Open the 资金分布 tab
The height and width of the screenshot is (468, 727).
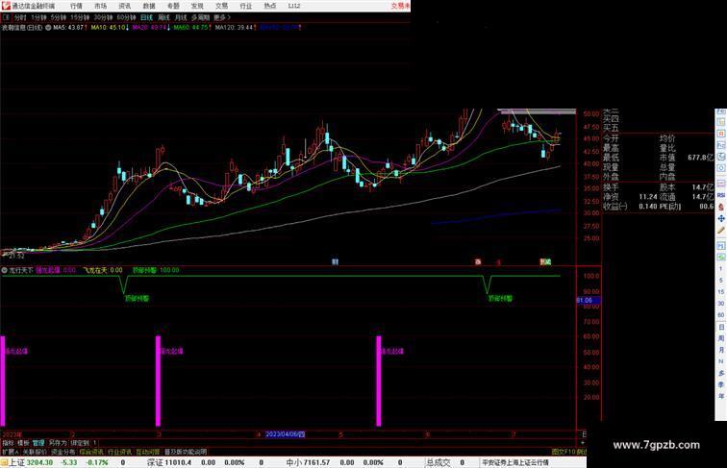point(63,452)
